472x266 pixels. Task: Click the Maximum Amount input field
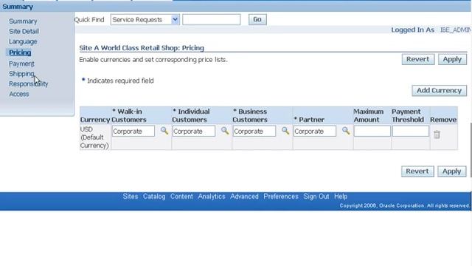tap(372, 132)
